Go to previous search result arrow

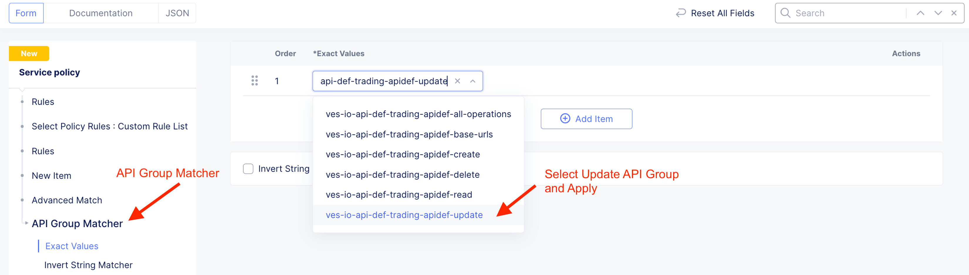(x=920, y=13)
